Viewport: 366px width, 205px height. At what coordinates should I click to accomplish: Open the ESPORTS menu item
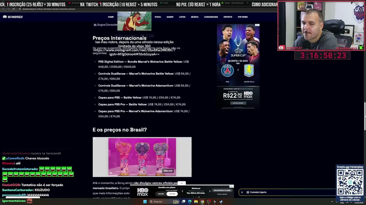(228, 17)
